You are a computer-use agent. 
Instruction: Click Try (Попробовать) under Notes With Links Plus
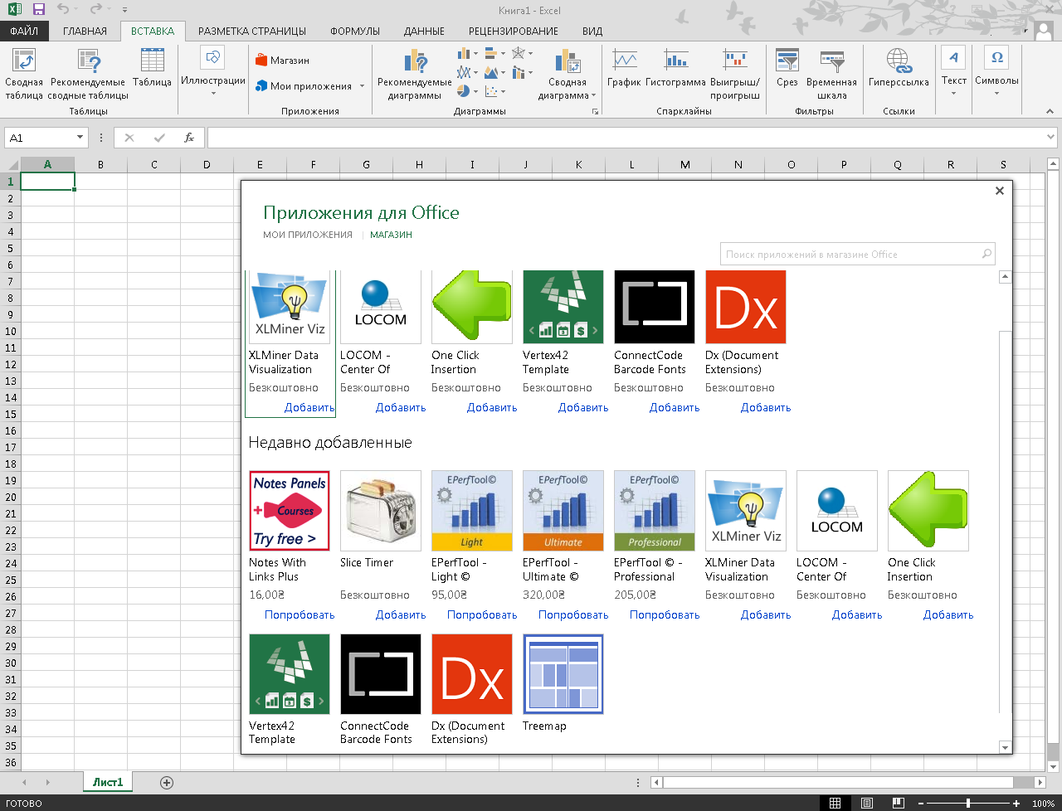[300, 615]
